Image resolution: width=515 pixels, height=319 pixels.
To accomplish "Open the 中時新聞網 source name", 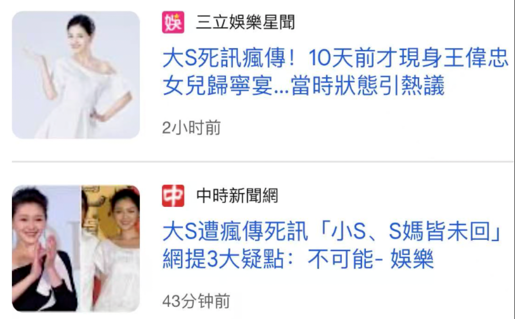I will click(x=237, y=196).
